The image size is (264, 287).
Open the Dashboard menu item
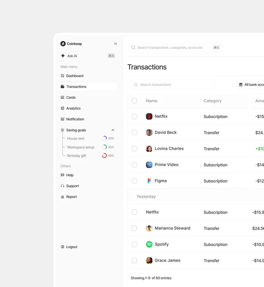tap(88, 76)
